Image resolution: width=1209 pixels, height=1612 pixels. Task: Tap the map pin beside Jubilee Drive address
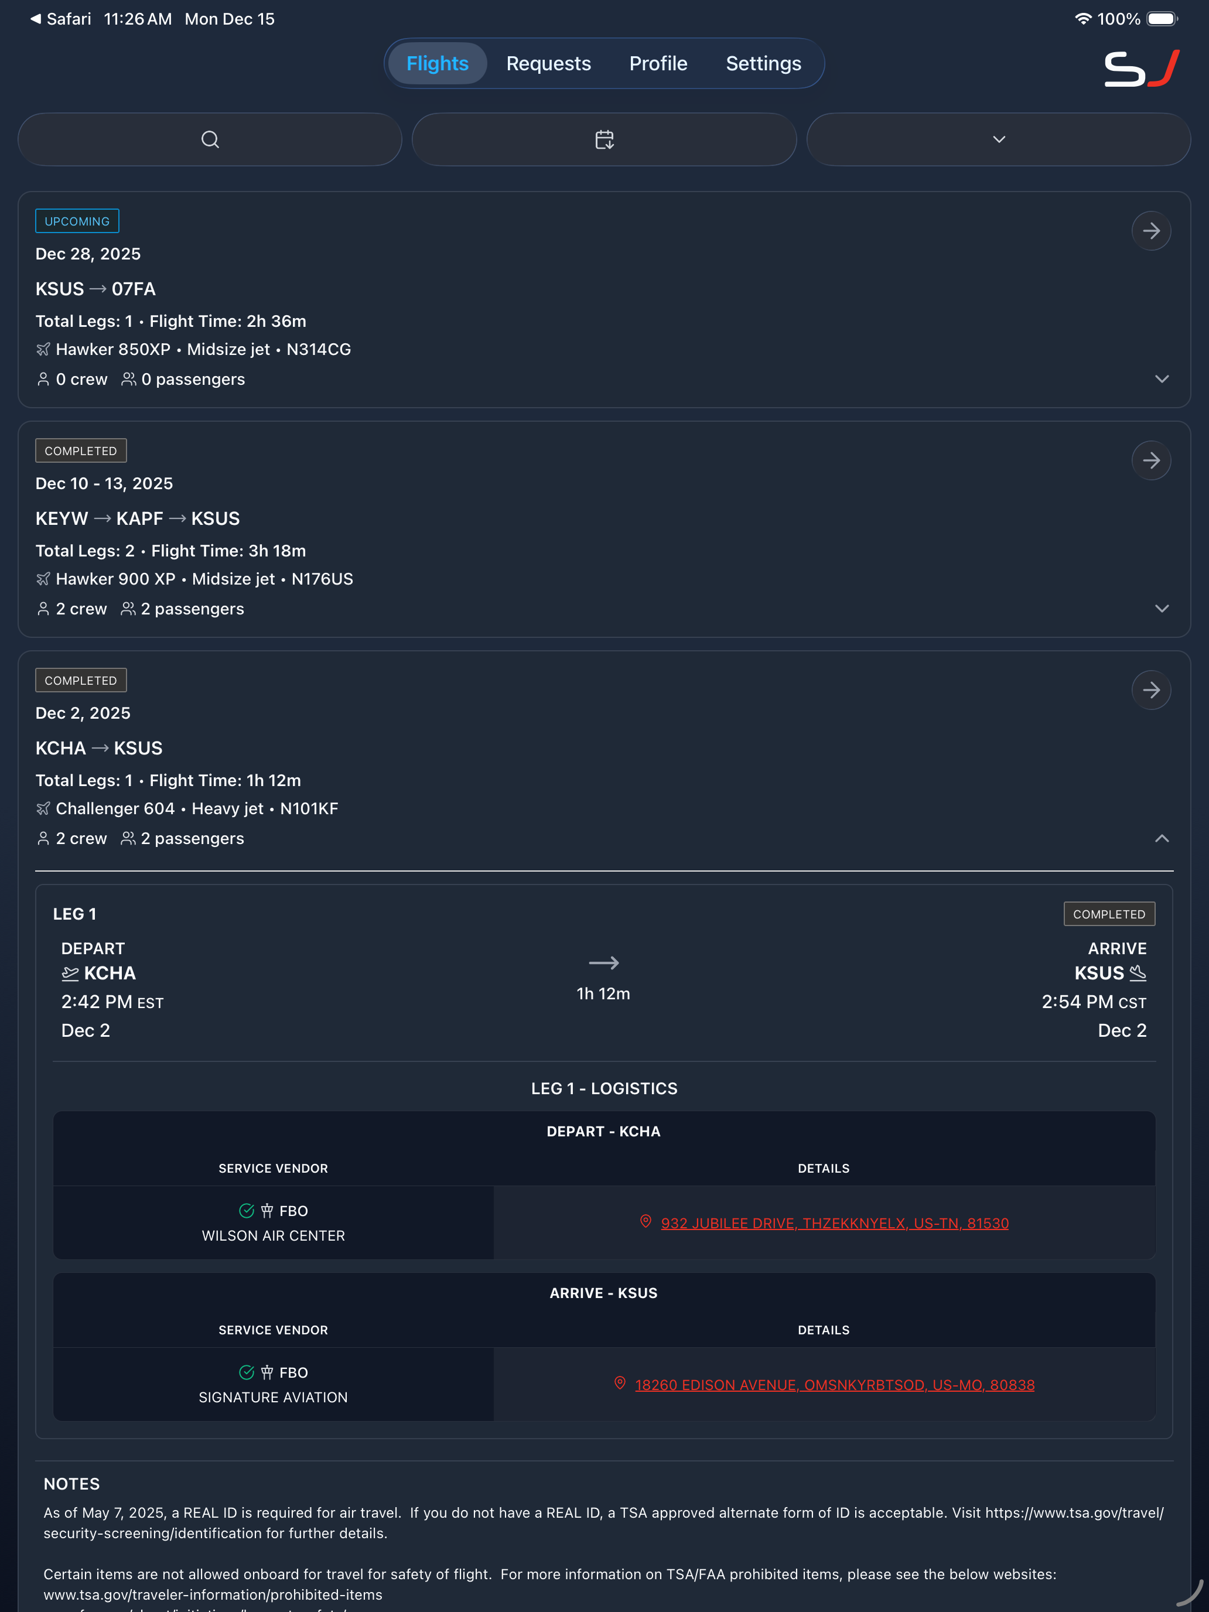click(x=646, y=1221)
